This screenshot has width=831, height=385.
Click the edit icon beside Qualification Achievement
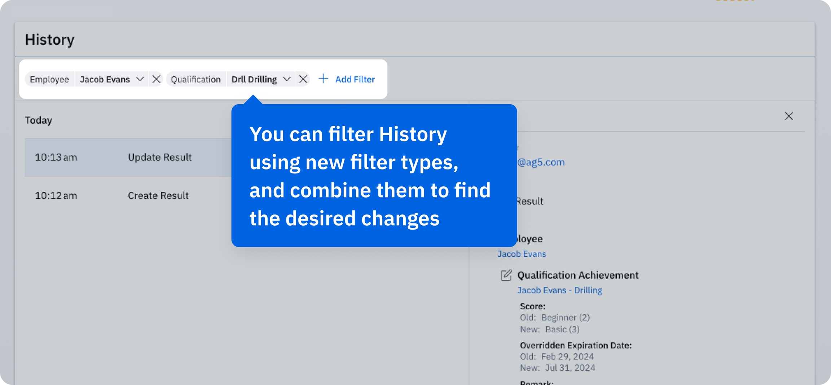(x=506, y=275)
